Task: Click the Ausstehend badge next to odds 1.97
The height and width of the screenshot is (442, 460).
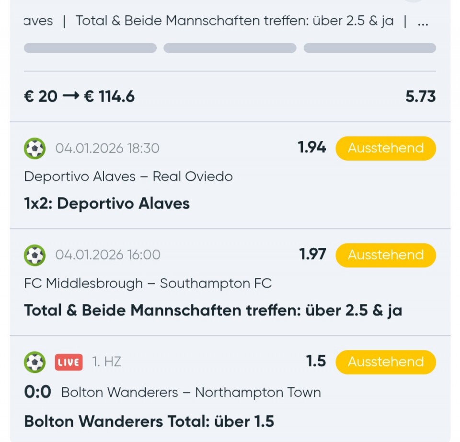Action: [x=385, y=255]
